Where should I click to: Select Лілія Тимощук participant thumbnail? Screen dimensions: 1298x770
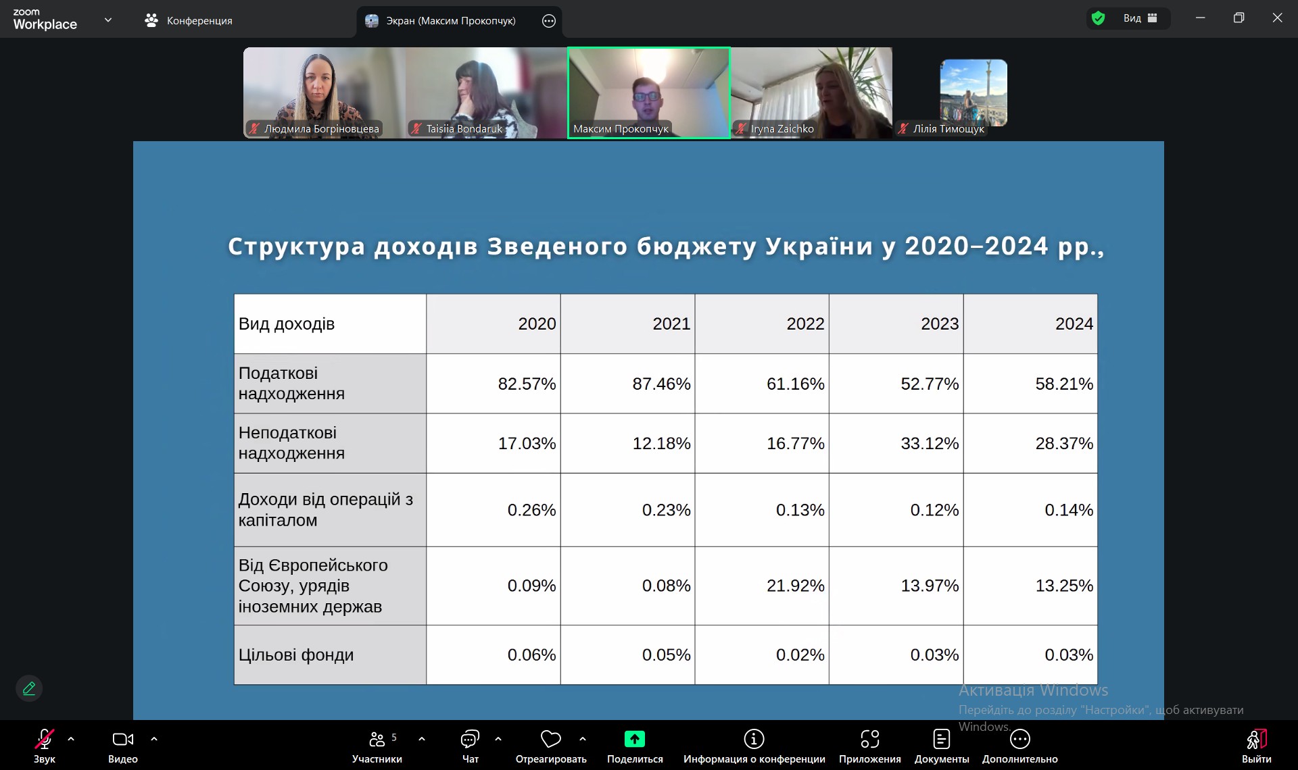[x=973, y=93]
